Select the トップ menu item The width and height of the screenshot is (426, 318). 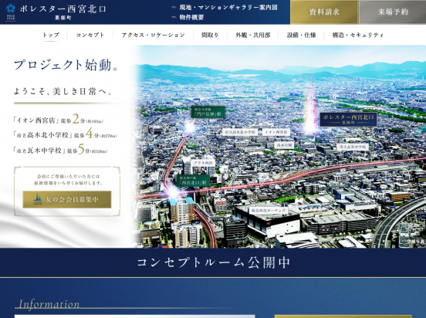click(51, 35)
